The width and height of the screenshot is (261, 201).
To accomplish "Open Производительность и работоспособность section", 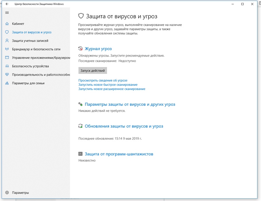I will tap(41, 75).
